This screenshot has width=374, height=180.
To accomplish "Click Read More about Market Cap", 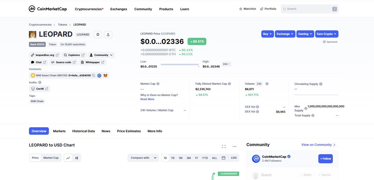I will (x=147, y=99).
